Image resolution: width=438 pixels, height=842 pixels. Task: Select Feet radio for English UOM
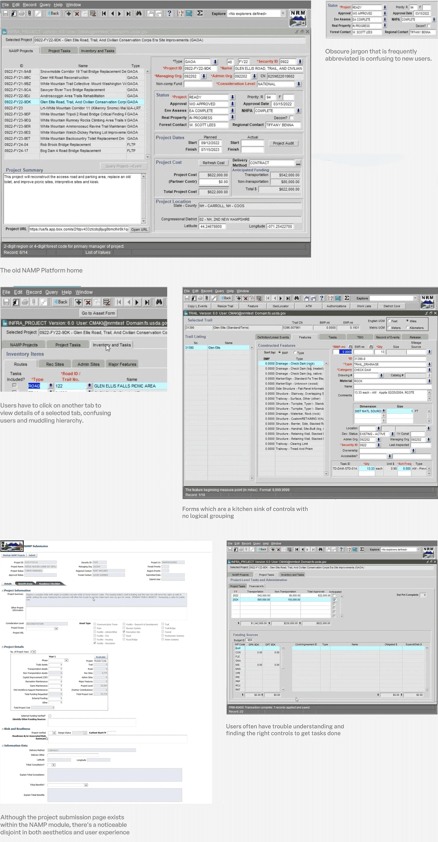point(389,321)
